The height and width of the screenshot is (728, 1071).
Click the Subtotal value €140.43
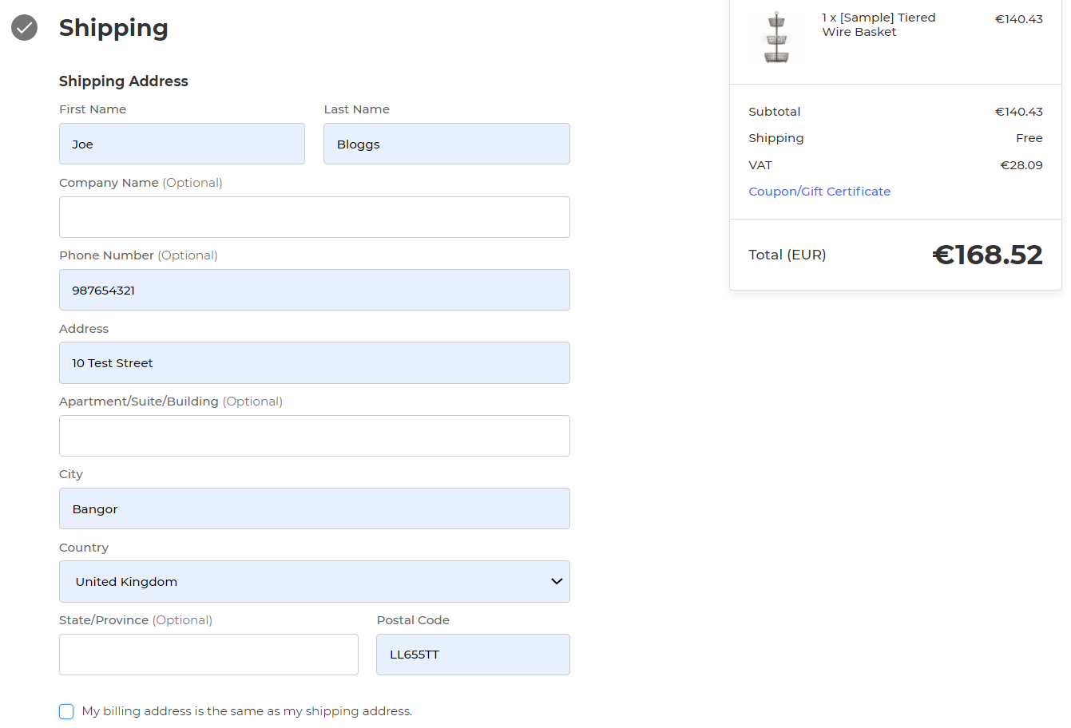tap(1018, 112)
